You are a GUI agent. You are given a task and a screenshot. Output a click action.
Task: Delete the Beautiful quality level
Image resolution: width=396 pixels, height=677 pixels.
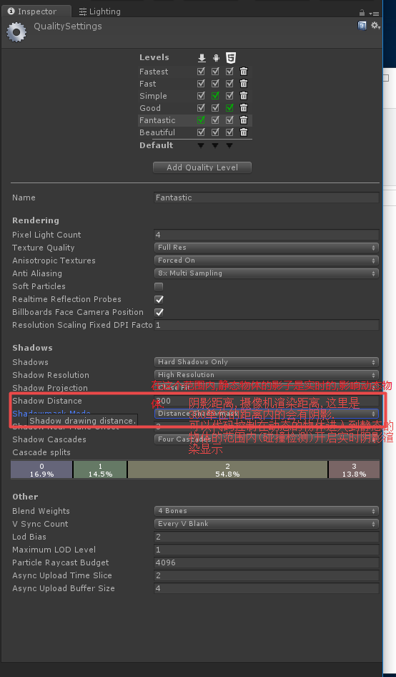(x=244, y=132)
